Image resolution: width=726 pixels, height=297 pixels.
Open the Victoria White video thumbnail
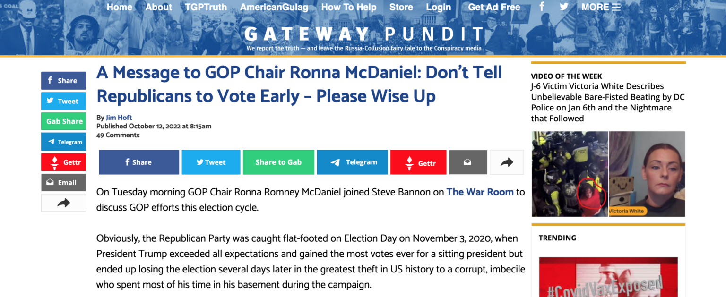(608, 174)
